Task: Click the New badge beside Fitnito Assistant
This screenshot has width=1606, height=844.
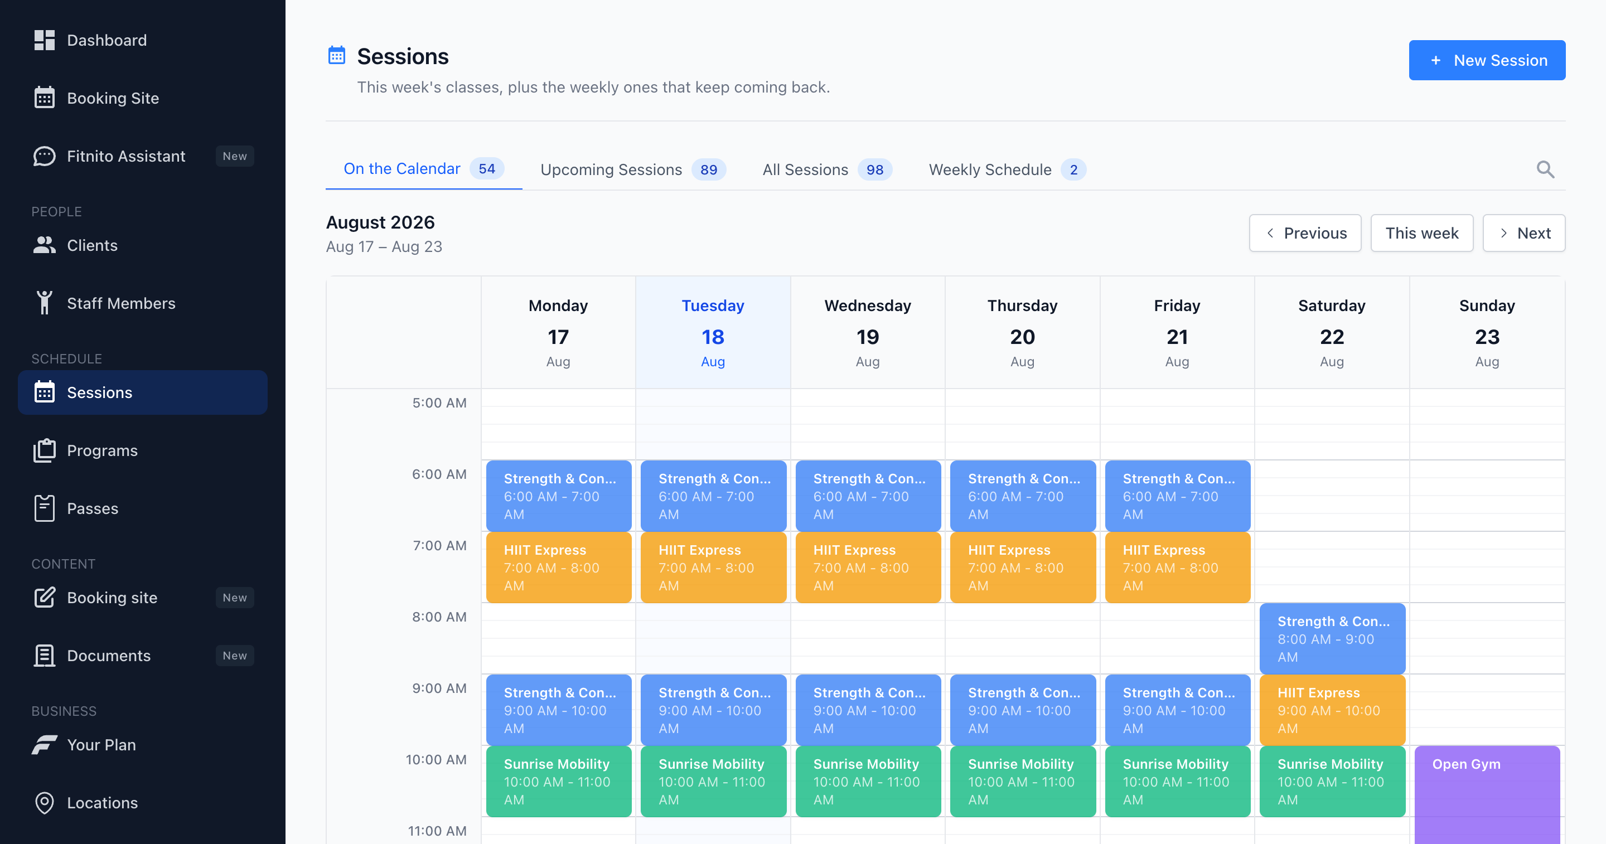Action: pyautogui.click(x=234, y=156)
